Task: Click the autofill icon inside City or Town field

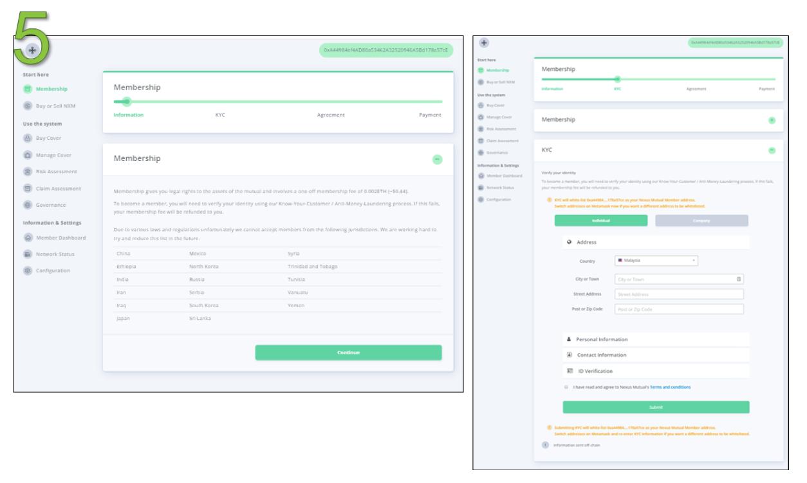Action: [739, 279]
